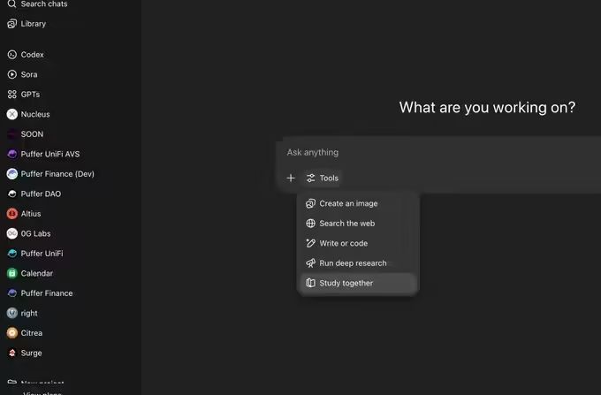Open the Citrea sidebar entry
The image size is (601, 395).
[31, 333]
